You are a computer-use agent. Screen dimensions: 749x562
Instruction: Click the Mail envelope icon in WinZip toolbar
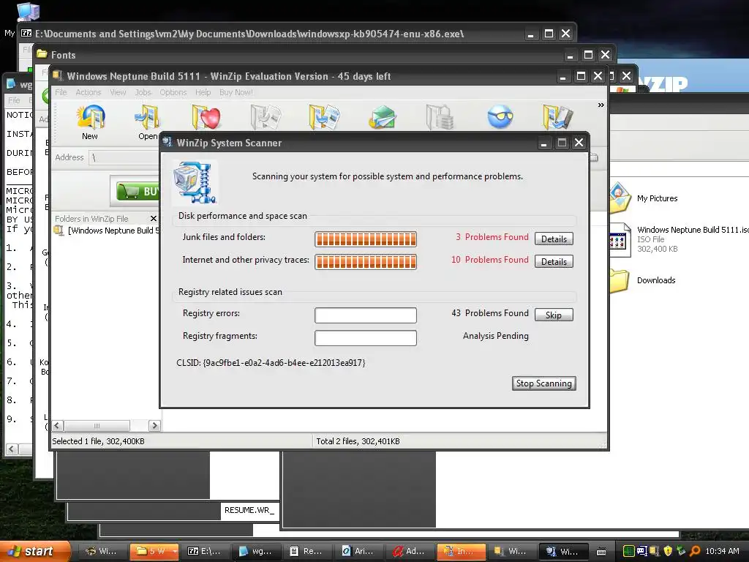[382, 118]
